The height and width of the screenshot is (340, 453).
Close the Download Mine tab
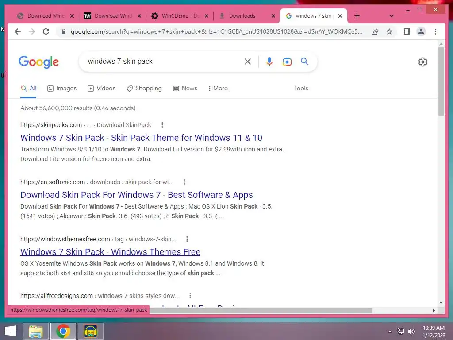pyautogui.click(x=72, y=16)
